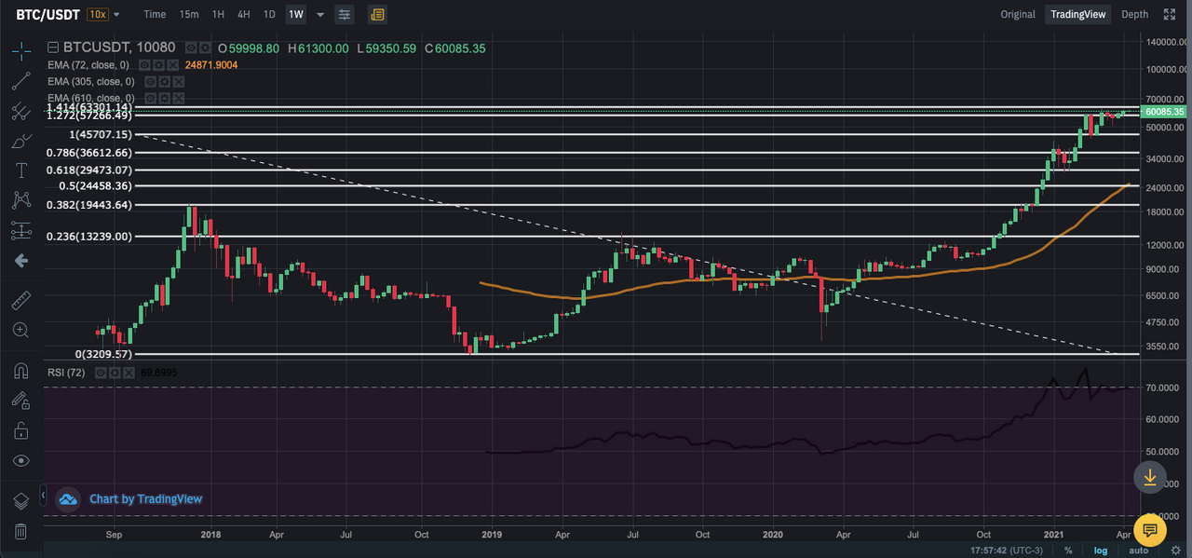Toggle log scale mode
Image resolution: width=1192 pixels, height=558 pixels.
(1101, 551)
